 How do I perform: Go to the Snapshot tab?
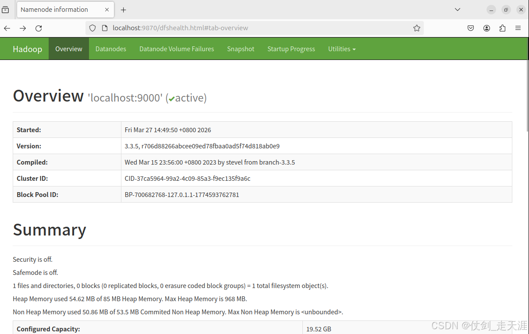point(241,49)
